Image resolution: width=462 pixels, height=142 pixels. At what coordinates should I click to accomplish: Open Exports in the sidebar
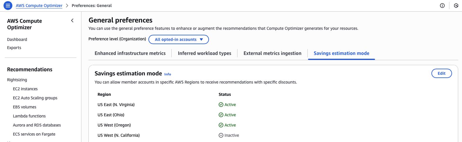[14, 48]
